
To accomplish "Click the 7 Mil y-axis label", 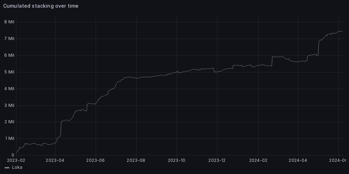I will coord(9,39).
